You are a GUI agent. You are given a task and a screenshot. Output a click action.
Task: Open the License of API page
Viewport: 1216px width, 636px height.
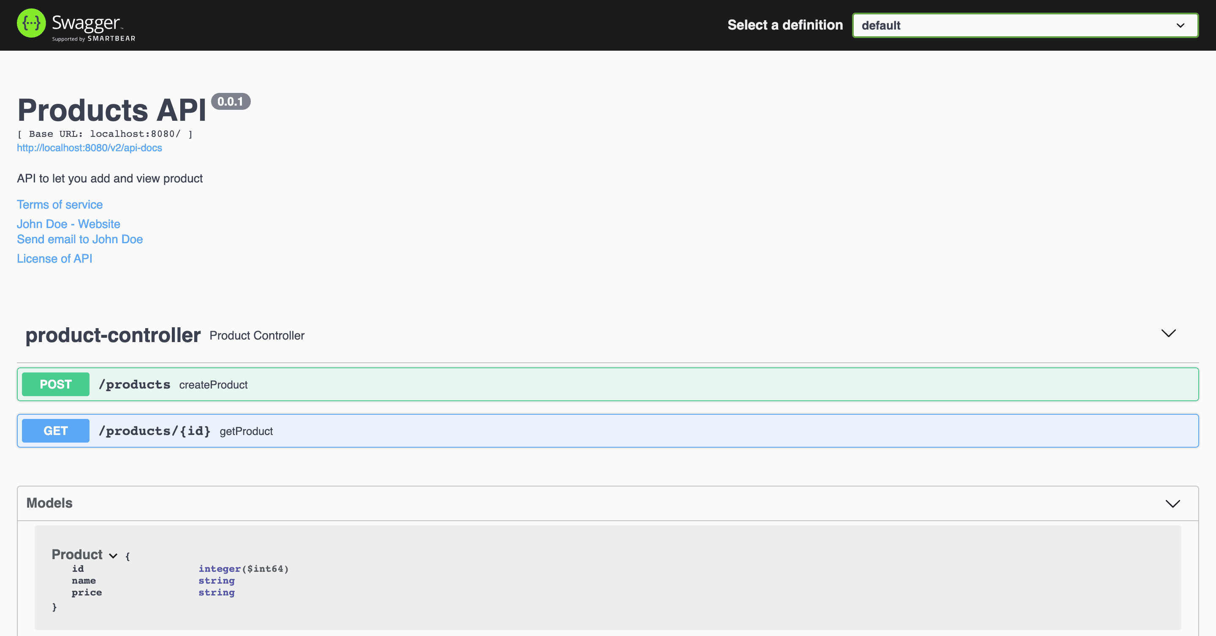point(54,258)
